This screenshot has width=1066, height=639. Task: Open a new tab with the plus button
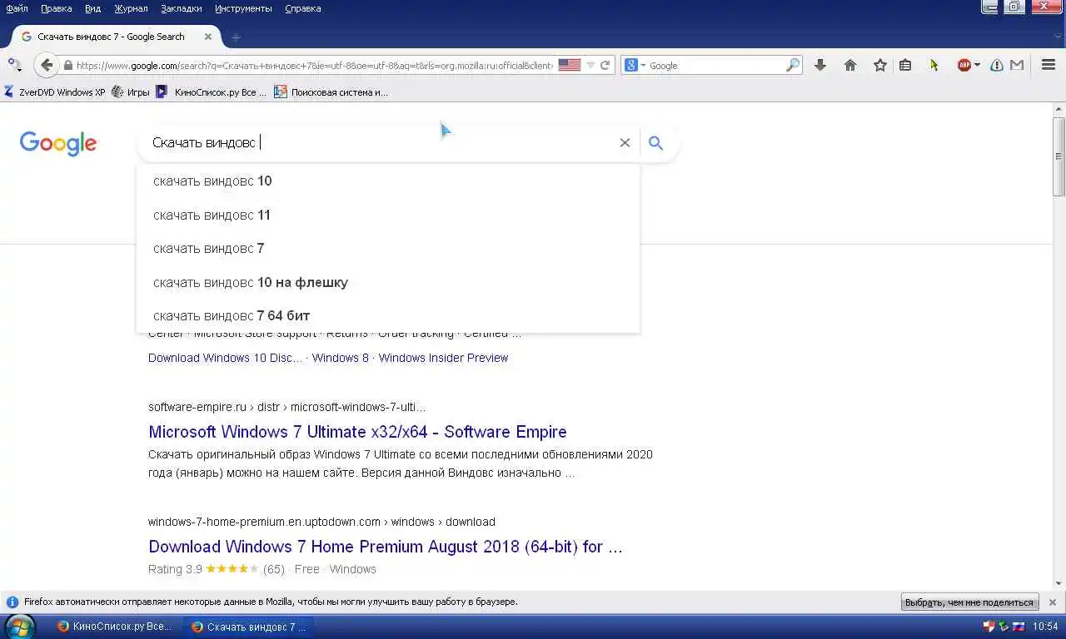(x=236, y=37)
